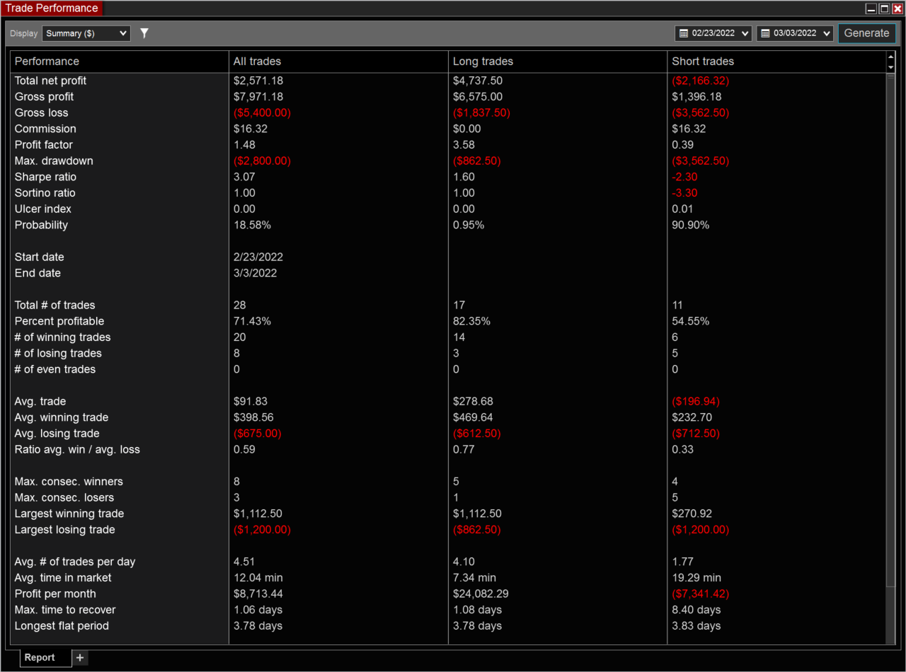Click the filter funnel icon

click(144, 33)
